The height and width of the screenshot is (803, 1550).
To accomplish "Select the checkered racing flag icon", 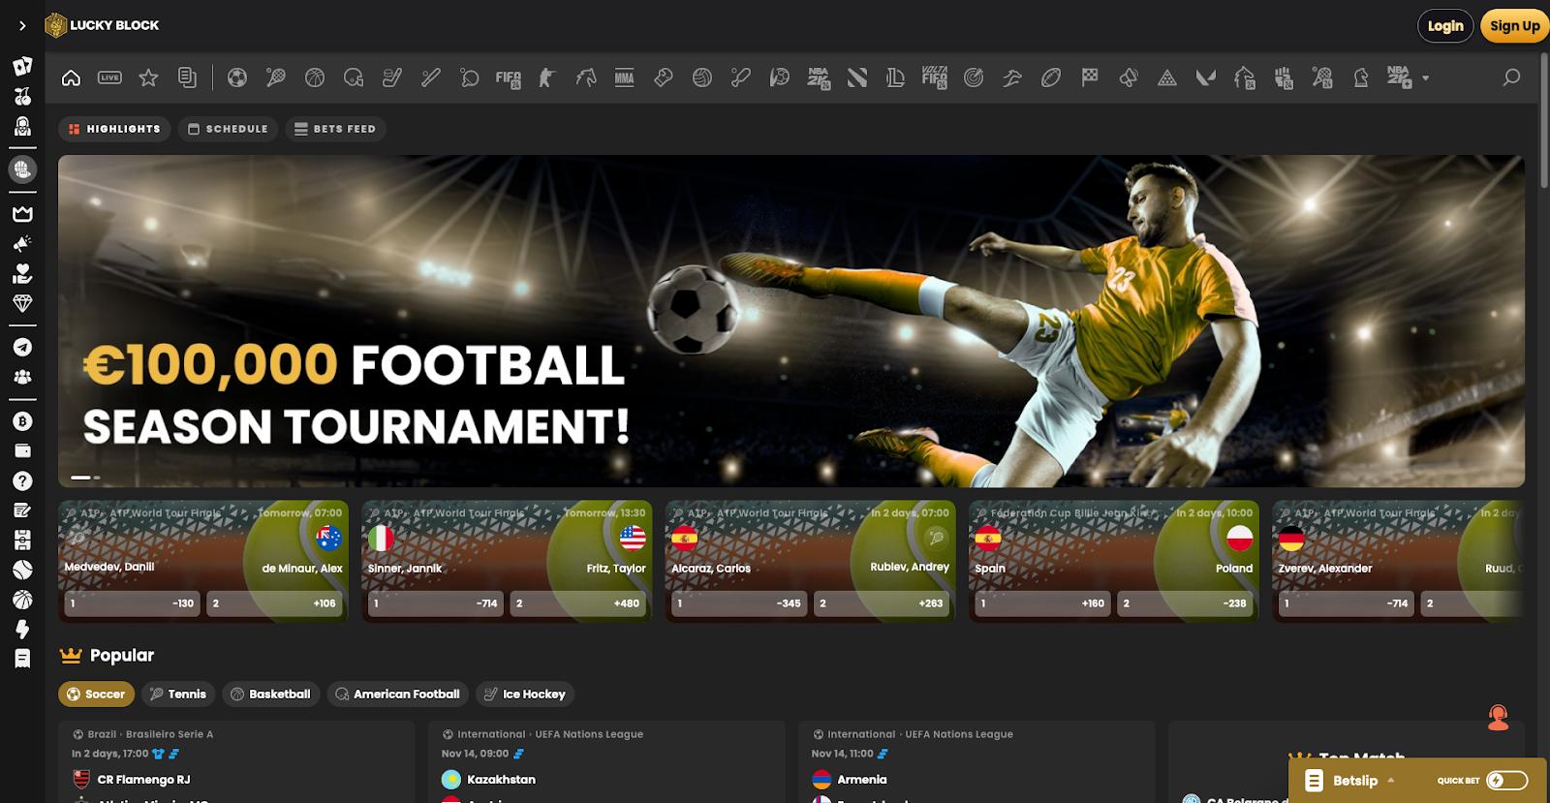I will (x=1090, y=77).
